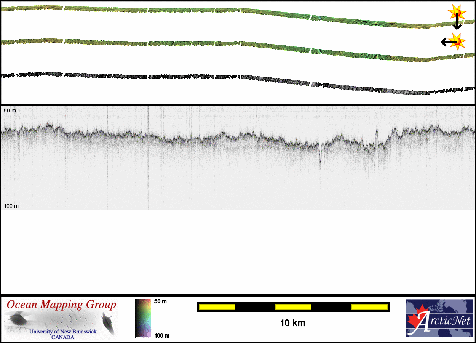476x343 pixels.
Task: Click the 50 m legend label
Action: tap(160, 301)
